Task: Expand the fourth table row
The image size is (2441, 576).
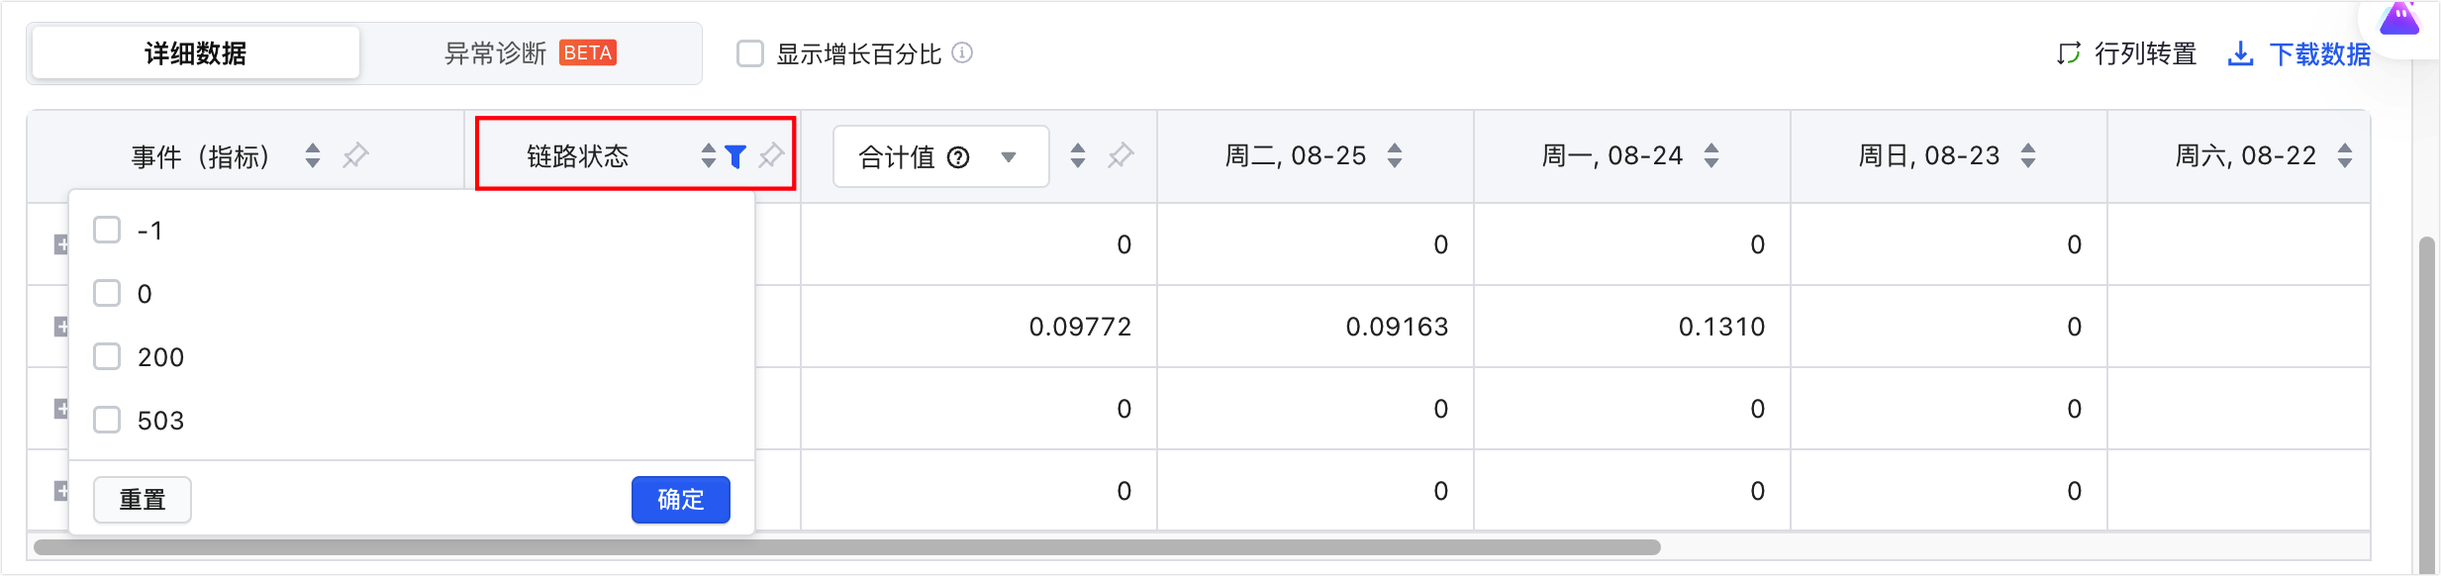Action: (x=61, y=491)
